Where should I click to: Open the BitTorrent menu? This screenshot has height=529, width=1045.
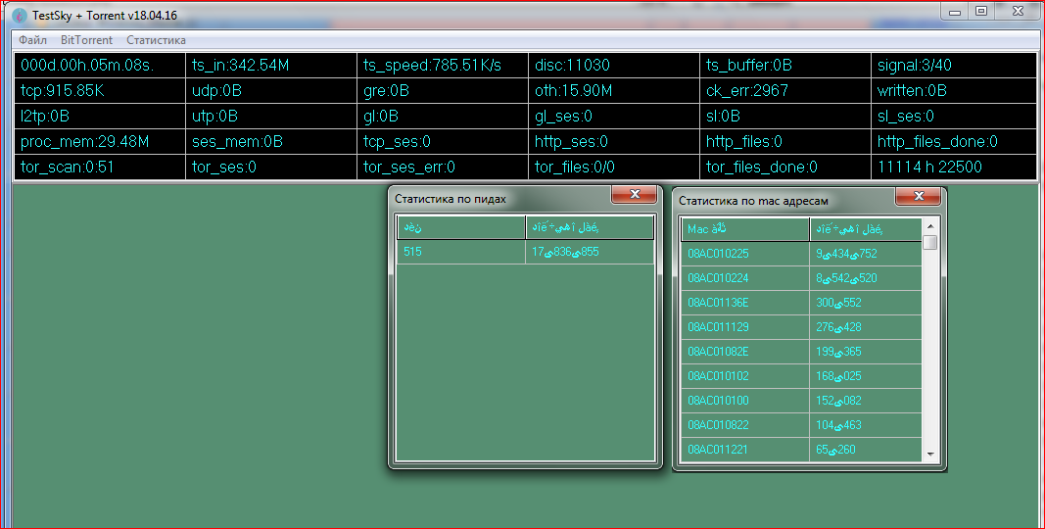(86, 40)
